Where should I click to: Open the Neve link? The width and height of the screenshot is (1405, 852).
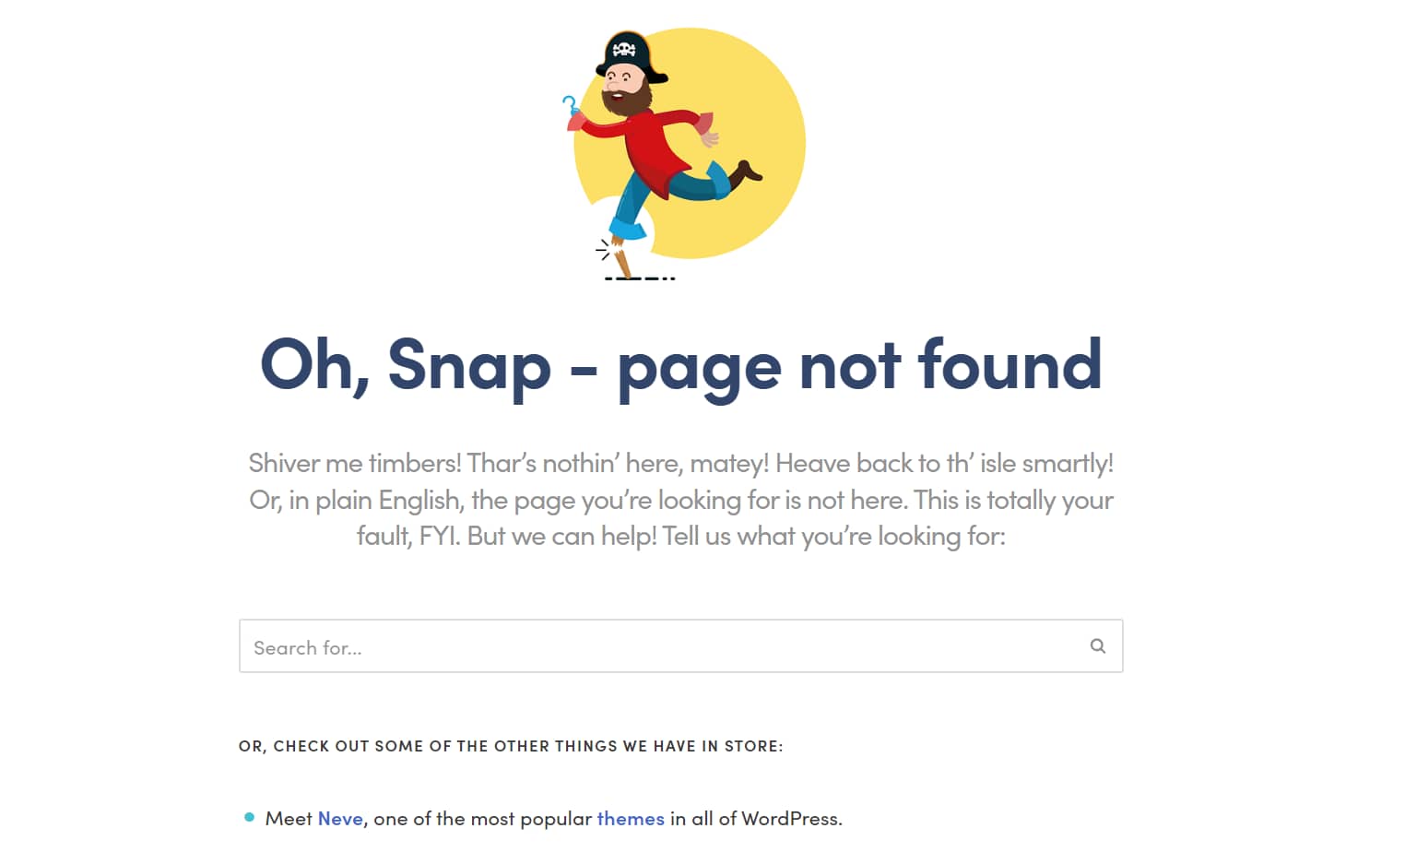(x=340, y=819)
